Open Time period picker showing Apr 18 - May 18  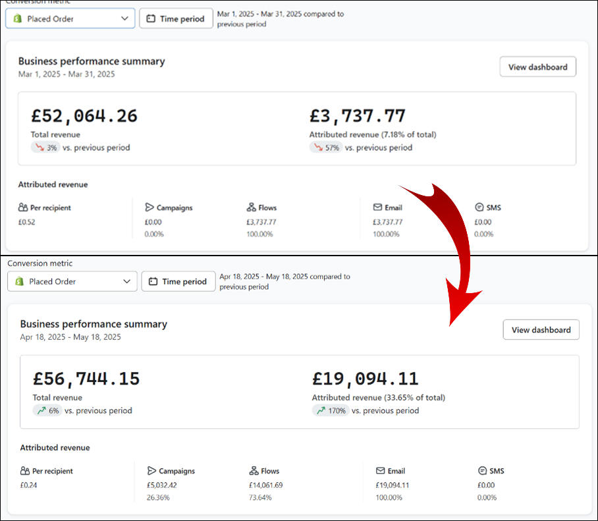(x=178, y=282)
